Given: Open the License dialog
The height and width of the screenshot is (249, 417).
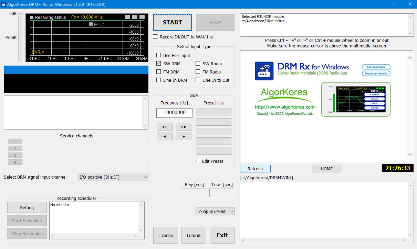Looking at the screenshot, I should (x=166, y=235).
